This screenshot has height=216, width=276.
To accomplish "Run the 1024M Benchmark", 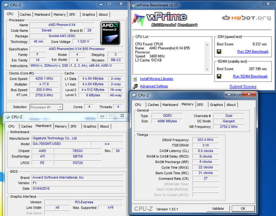I will (250, 76).
